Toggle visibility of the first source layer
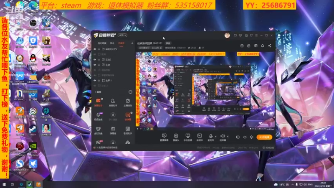The image size is (334, 188). [x=95, y=49]
